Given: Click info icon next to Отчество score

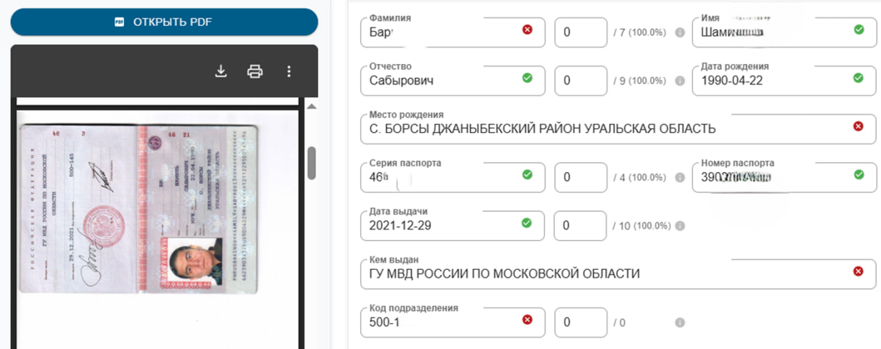Looking at the screenshot, I should [679, 81].
